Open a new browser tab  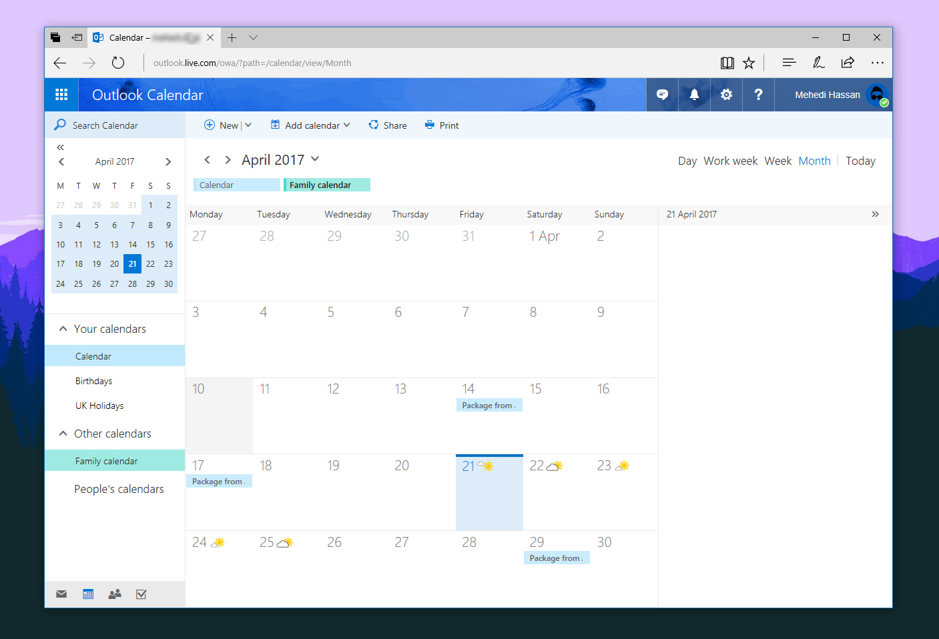[232, 37]
